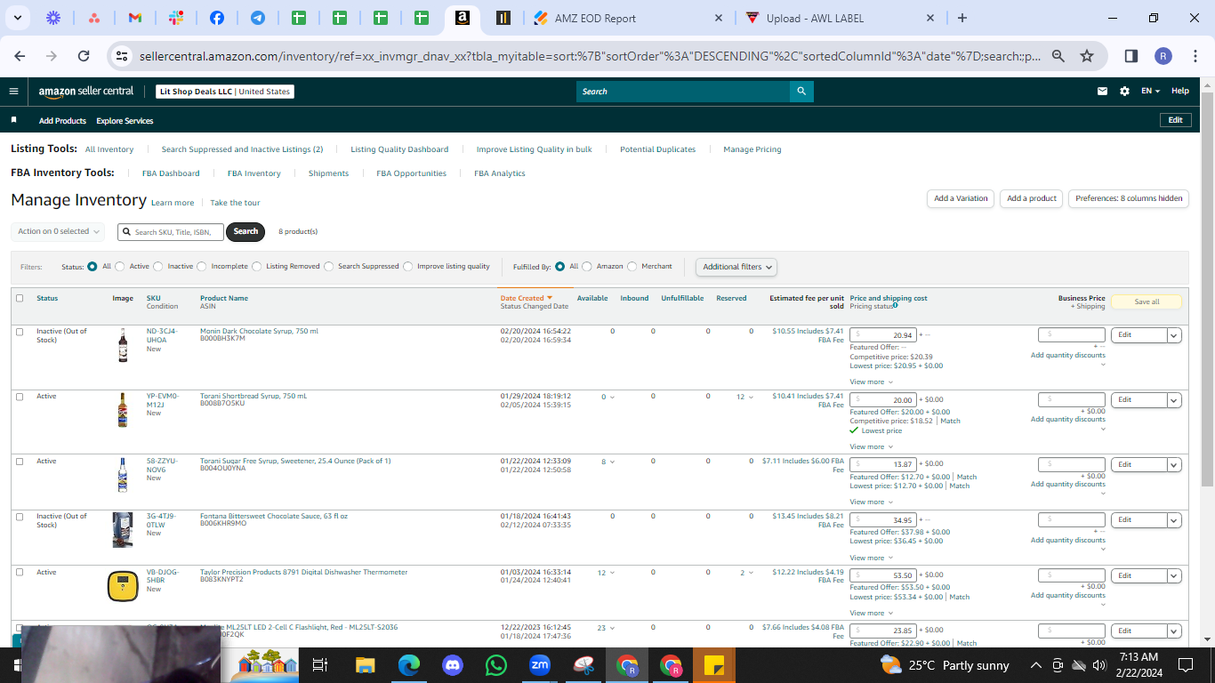Open the Take the tour link
The height and width of the screenshot is (683, 1215).
pos(235,203)
